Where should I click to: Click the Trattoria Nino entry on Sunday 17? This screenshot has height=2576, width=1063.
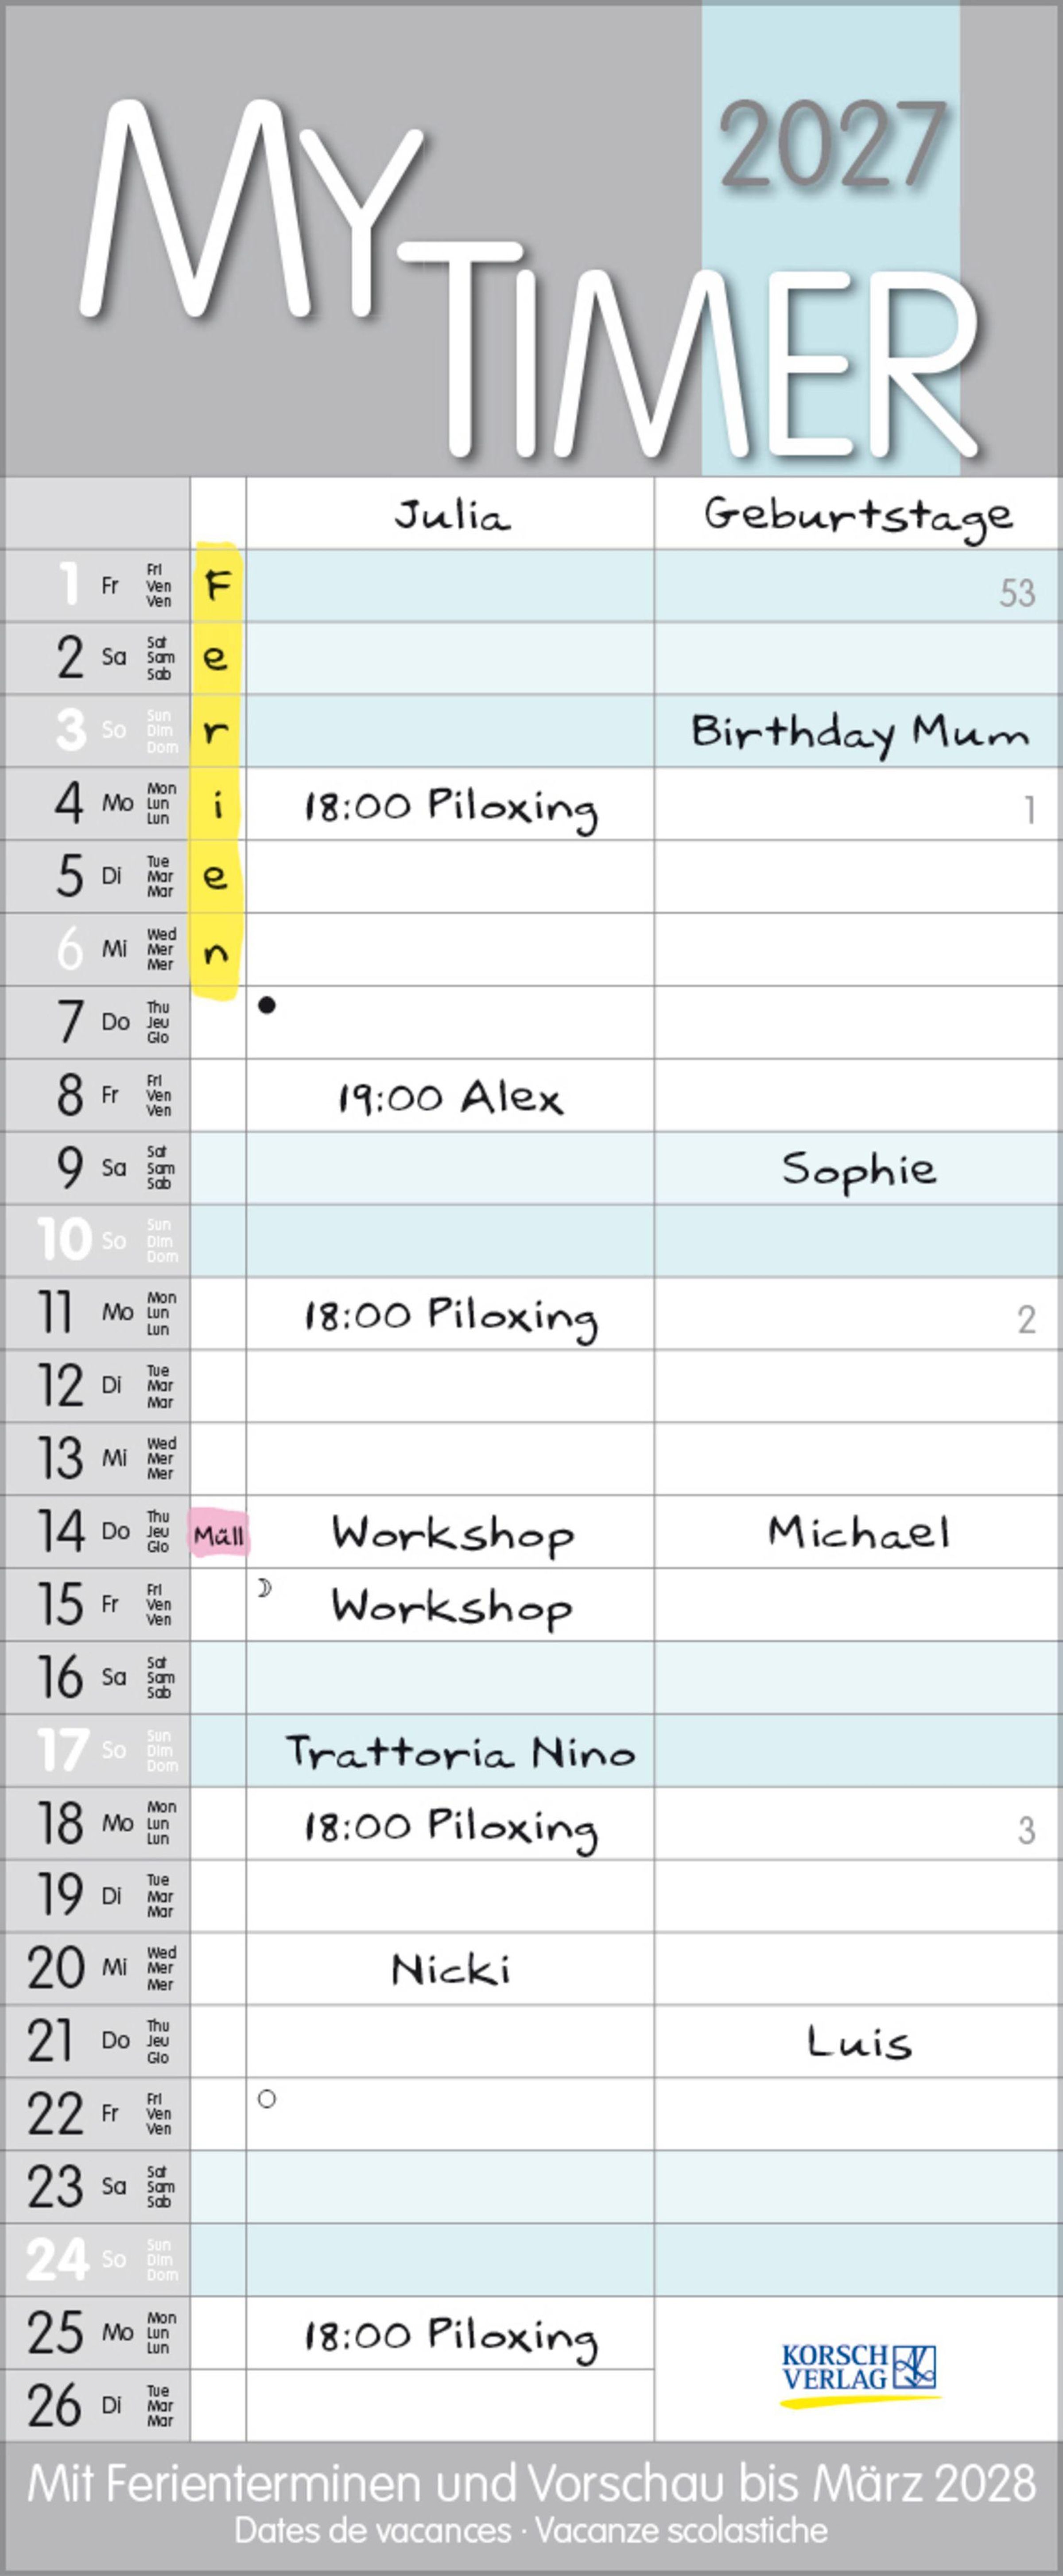point(460,1753)
